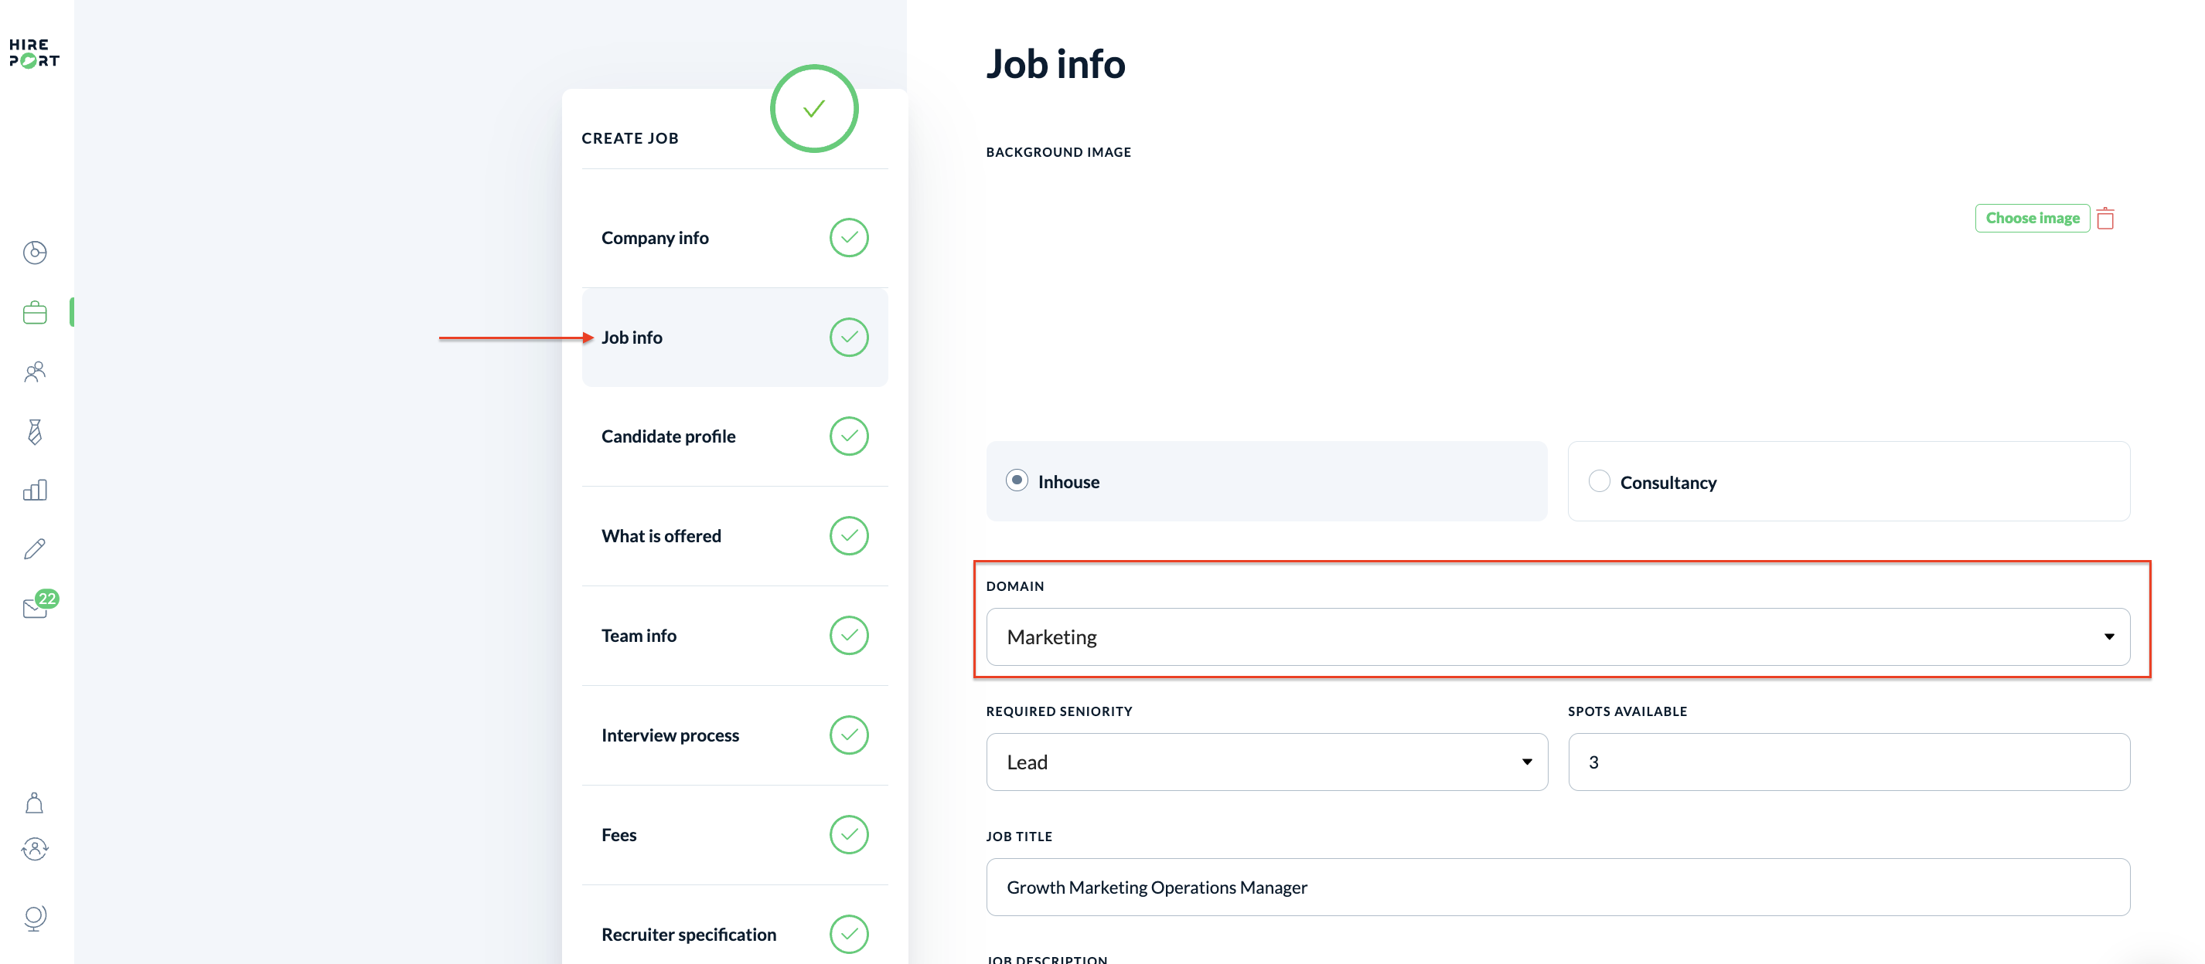Click the checkmark beside What is offered

tap(848, 536)
